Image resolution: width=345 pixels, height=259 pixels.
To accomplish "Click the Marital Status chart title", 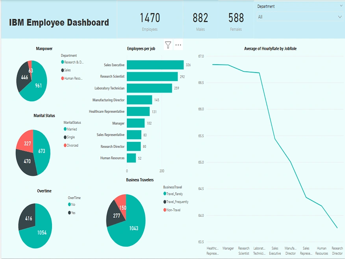I will pos(44,116).
